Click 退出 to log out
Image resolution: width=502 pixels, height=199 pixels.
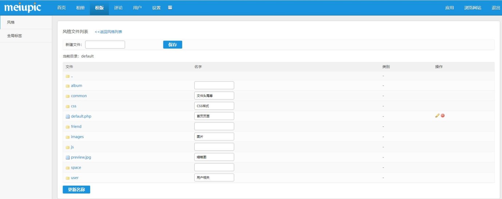point(496,8)
